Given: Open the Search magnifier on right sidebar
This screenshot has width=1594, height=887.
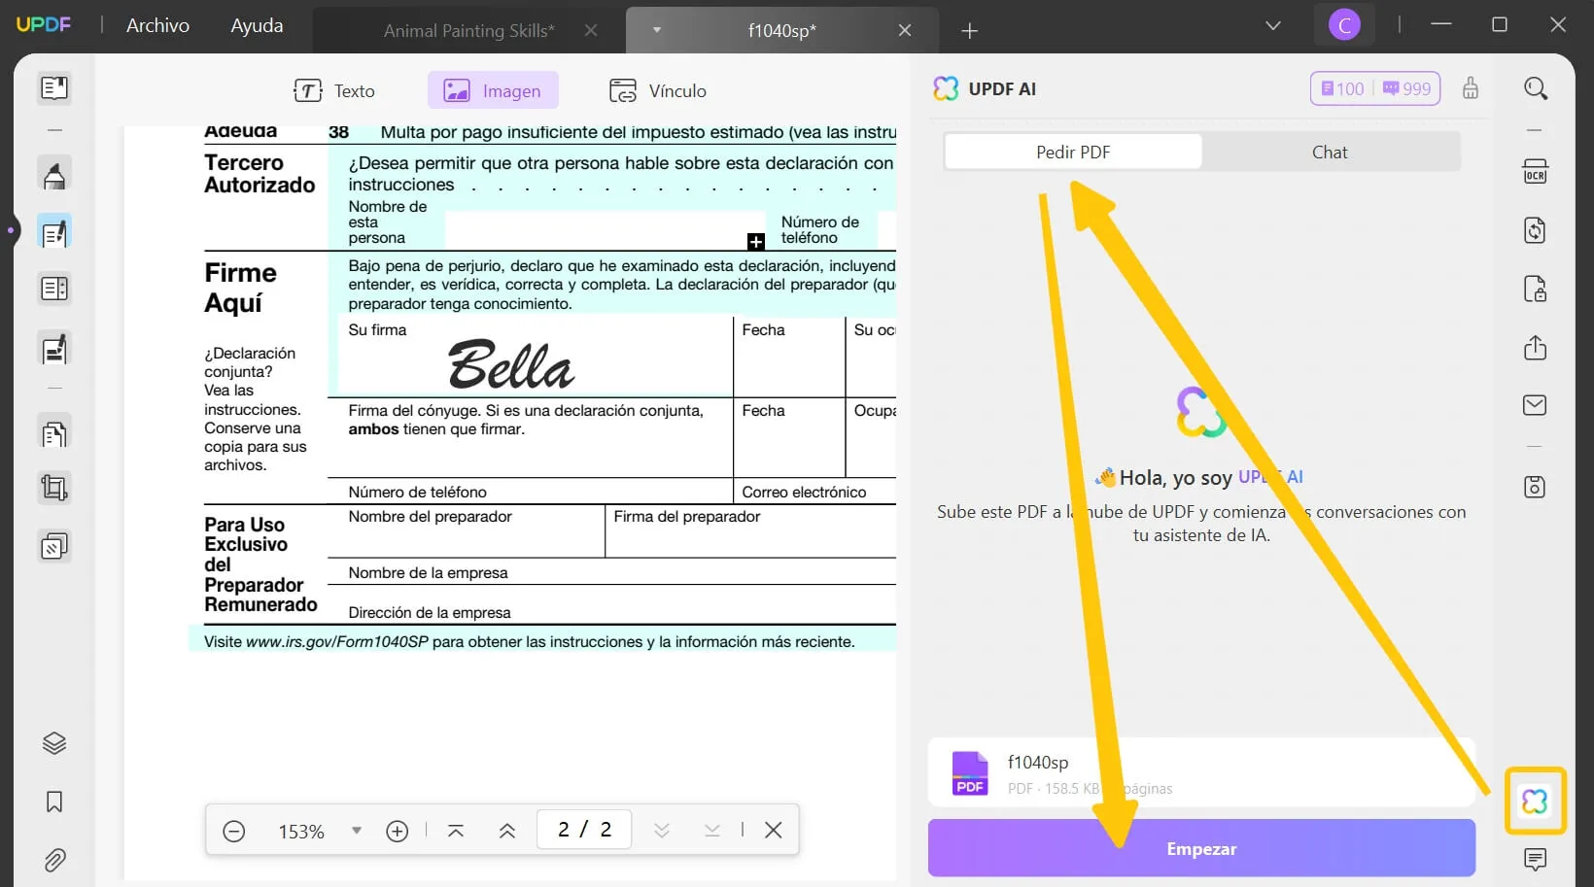Looking at the screenshot, I should (x=1535, y=88).
